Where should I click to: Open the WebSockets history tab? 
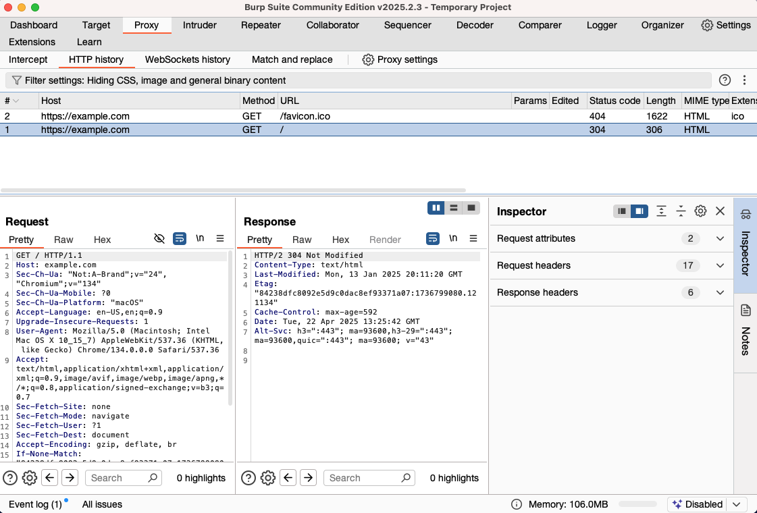(187, 59)
